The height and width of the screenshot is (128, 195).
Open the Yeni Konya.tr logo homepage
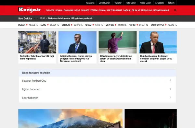click(29, 10)
